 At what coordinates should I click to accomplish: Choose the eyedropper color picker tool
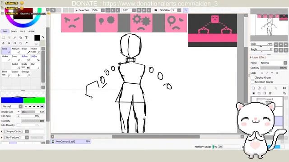coord(26,43)
